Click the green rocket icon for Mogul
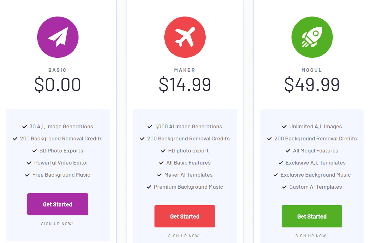The height and width of the screenshot is (243, 370). pyautogui.click(x=312, y=37)
